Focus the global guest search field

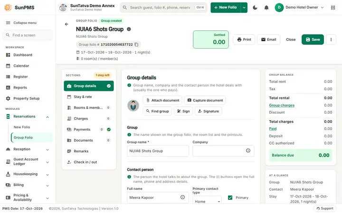[163, 8]
